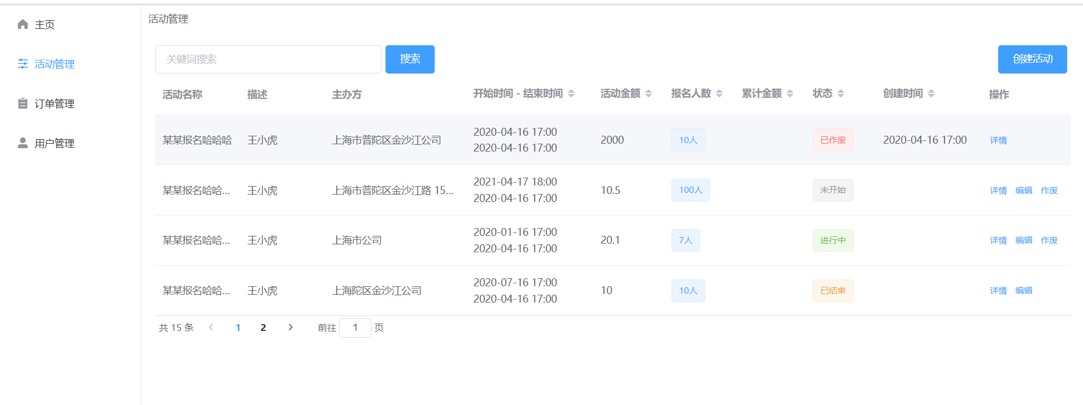Click 作废 for the 进行中 row
Image resolution: width=1083 pixels, height=405 pixels.
[1049, 240]
